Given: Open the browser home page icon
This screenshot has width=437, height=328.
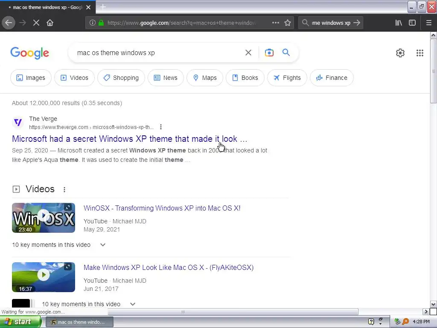Looking at the screenshot, I should coord(50,23).
